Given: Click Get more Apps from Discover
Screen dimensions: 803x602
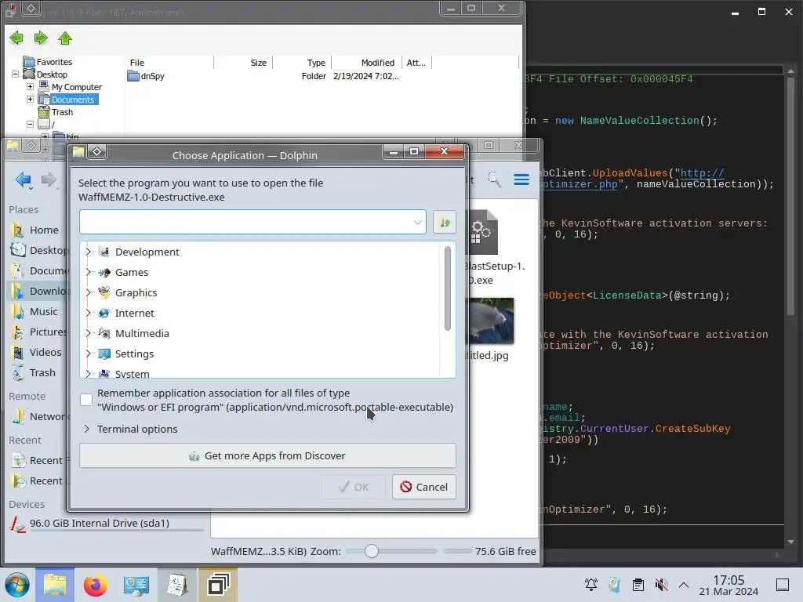Looking at the screenshot, I should [x=267, y=455].
